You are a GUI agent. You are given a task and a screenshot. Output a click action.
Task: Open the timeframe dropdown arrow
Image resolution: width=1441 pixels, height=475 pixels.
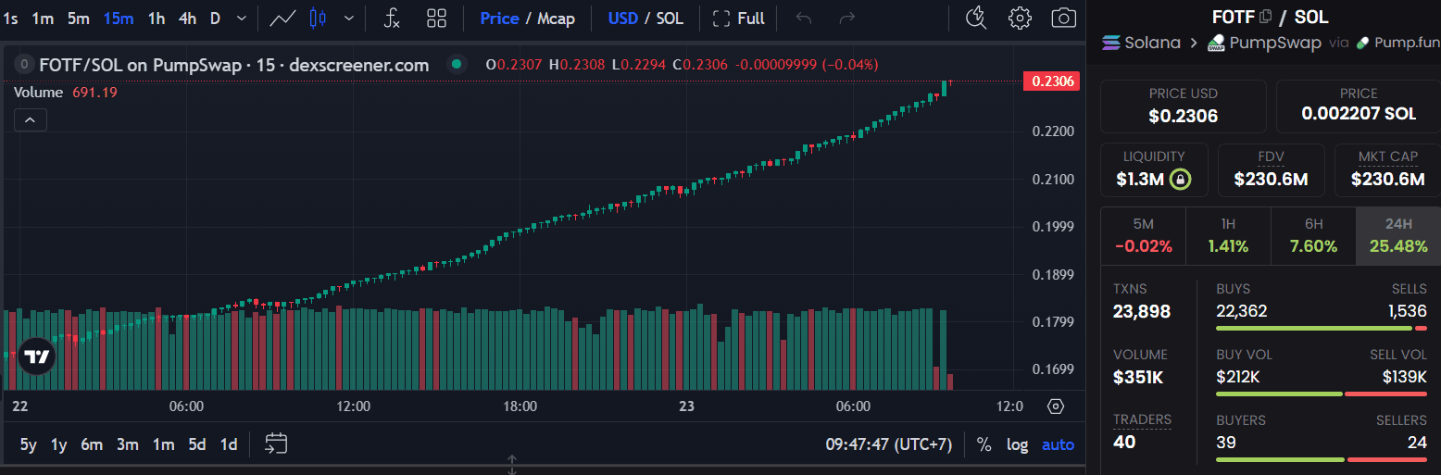[242, 18]
